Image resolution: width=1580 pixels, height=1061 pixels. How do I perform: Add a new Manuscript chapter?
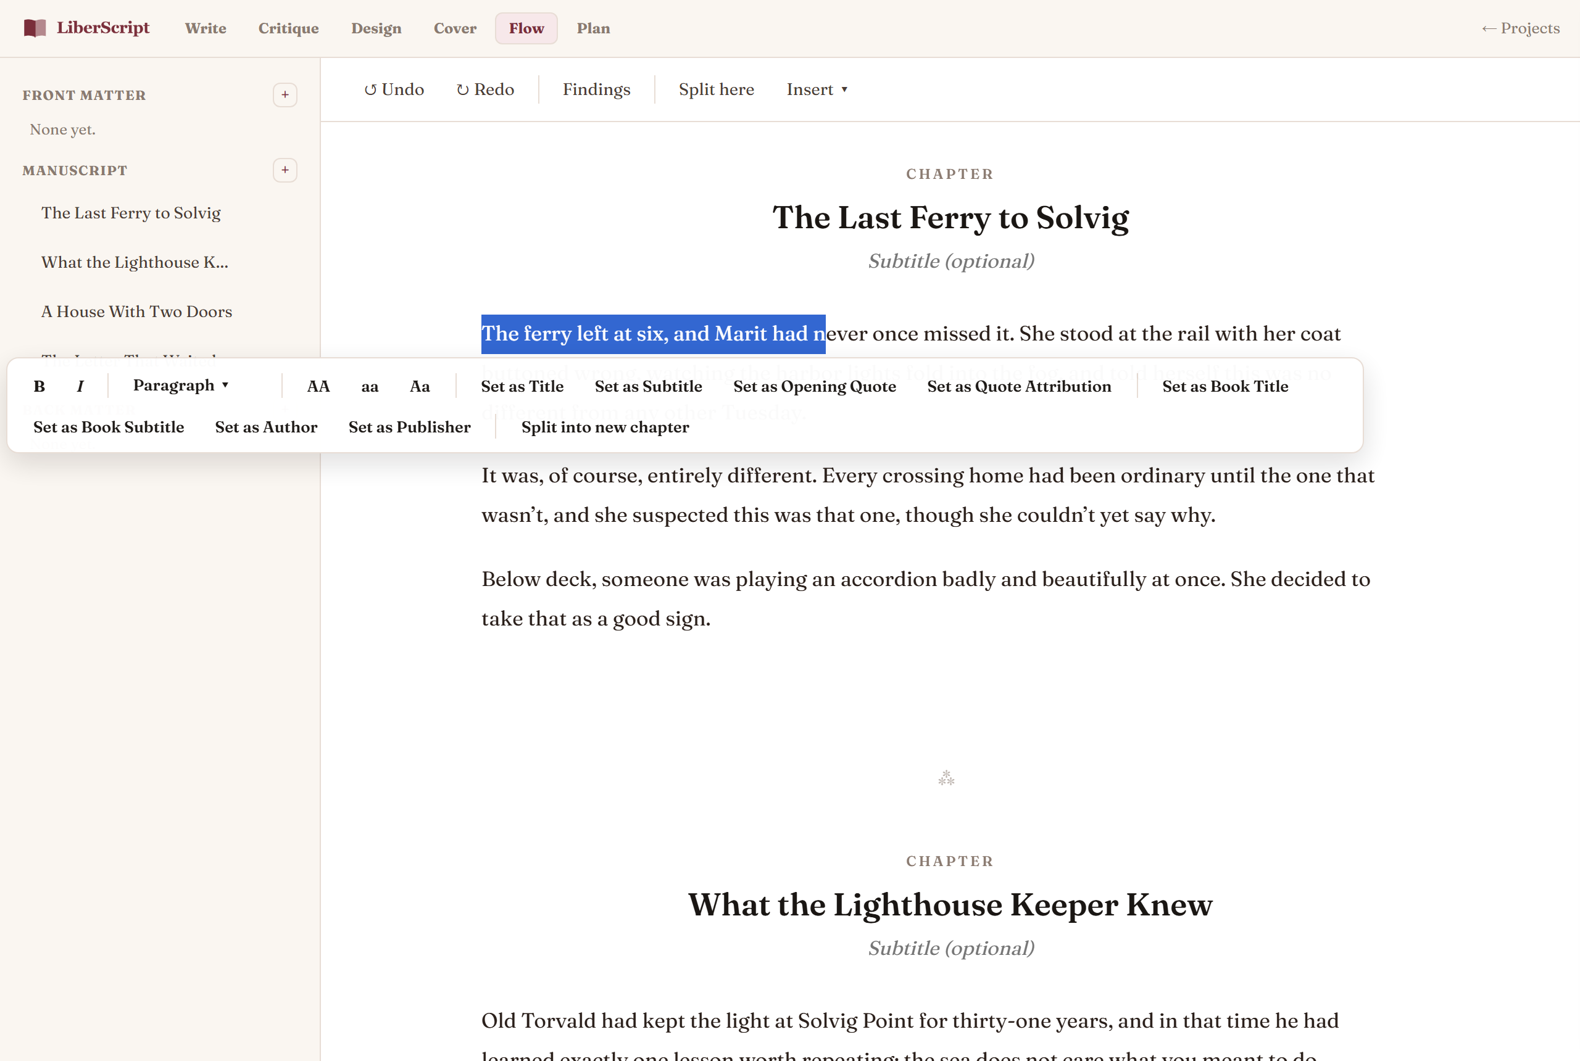coord(285,170)
